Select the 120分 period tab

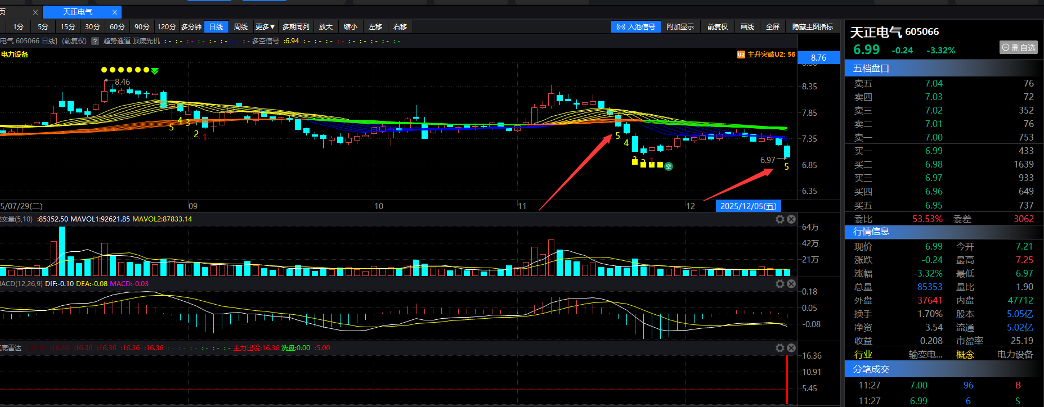[x=167, y=26]
